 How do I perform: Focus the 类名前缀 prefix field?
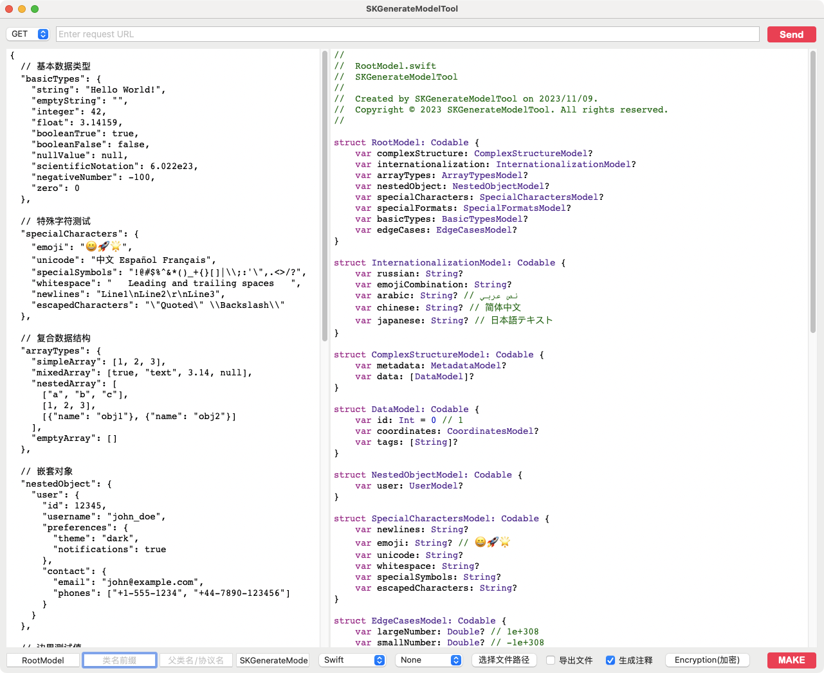point(120,660)
